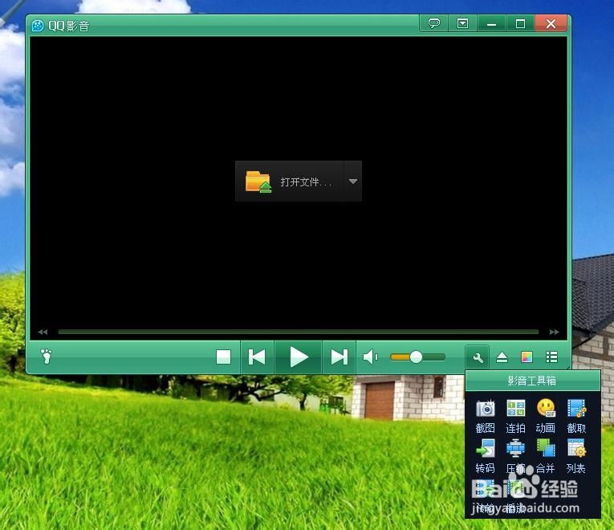Viewport: 614px width, 530px height.
Task: Launch the 转码 transcode tool
Action: pyautogui.click(x=485, y=455)
